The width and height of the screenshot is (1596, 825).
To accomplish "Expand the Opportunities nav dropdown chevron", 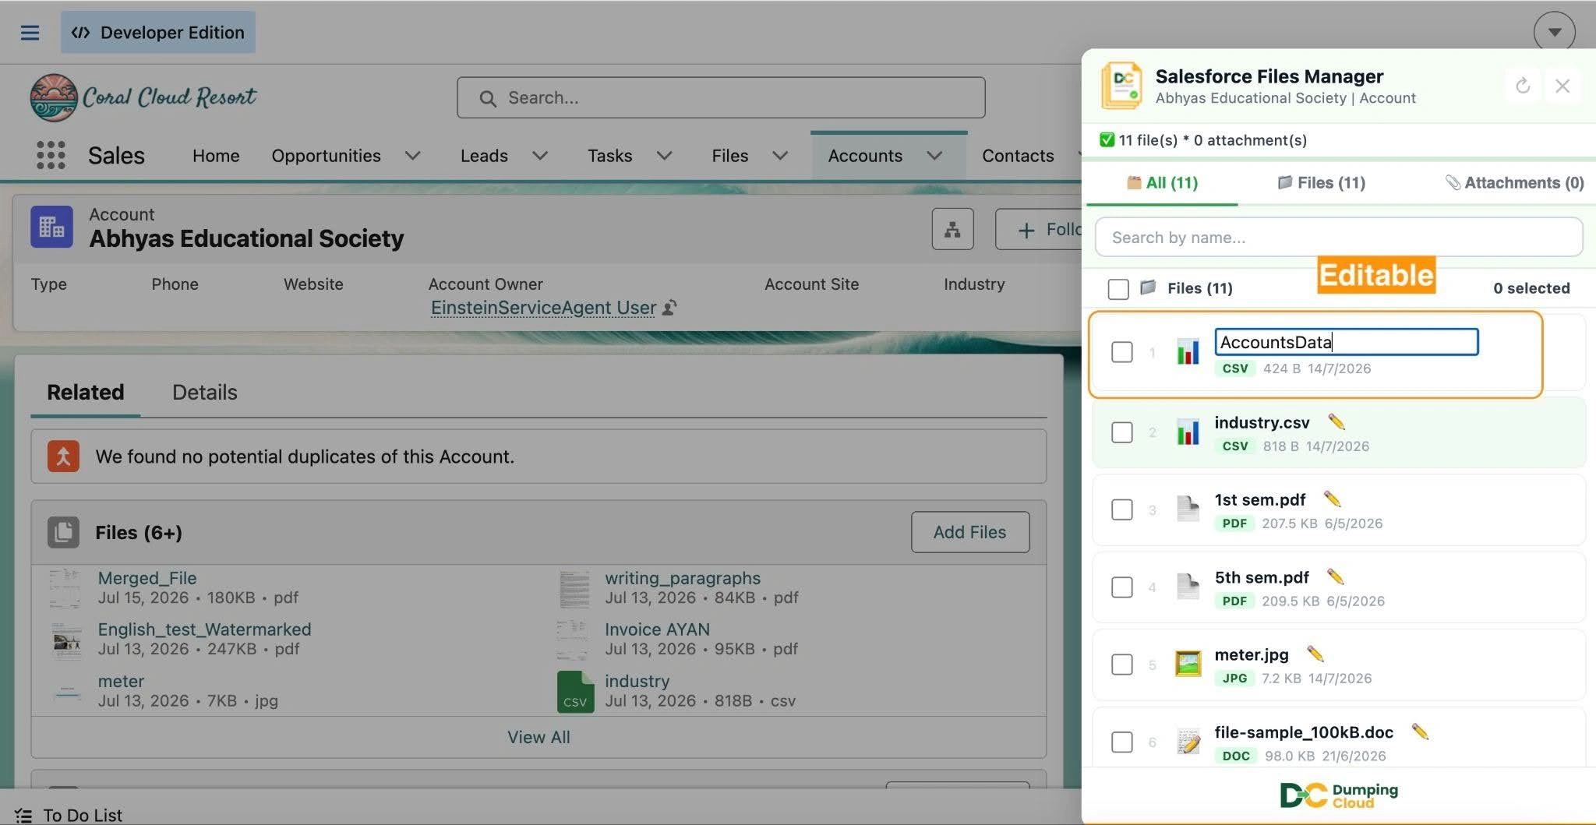I will tap(413, 156).
